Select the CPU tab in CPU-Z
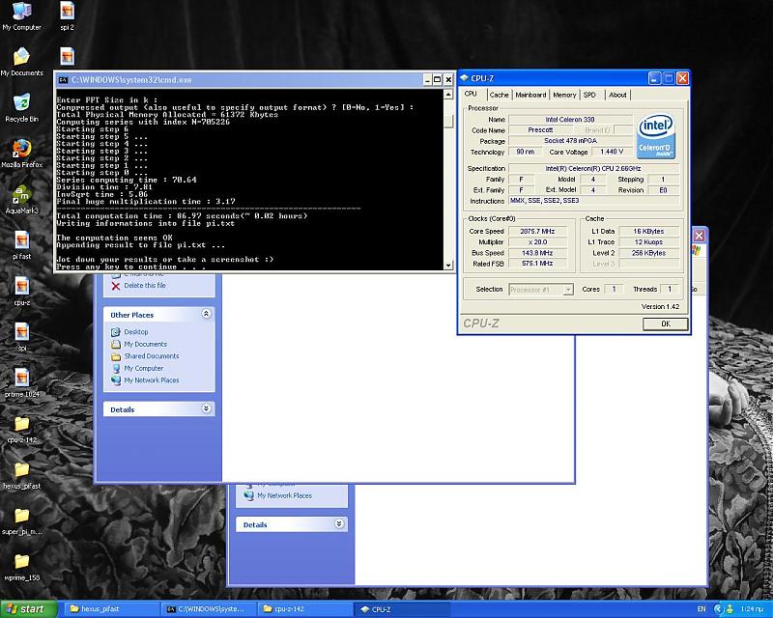This screenshot has width=773, height=618. (x=472, y=94)
